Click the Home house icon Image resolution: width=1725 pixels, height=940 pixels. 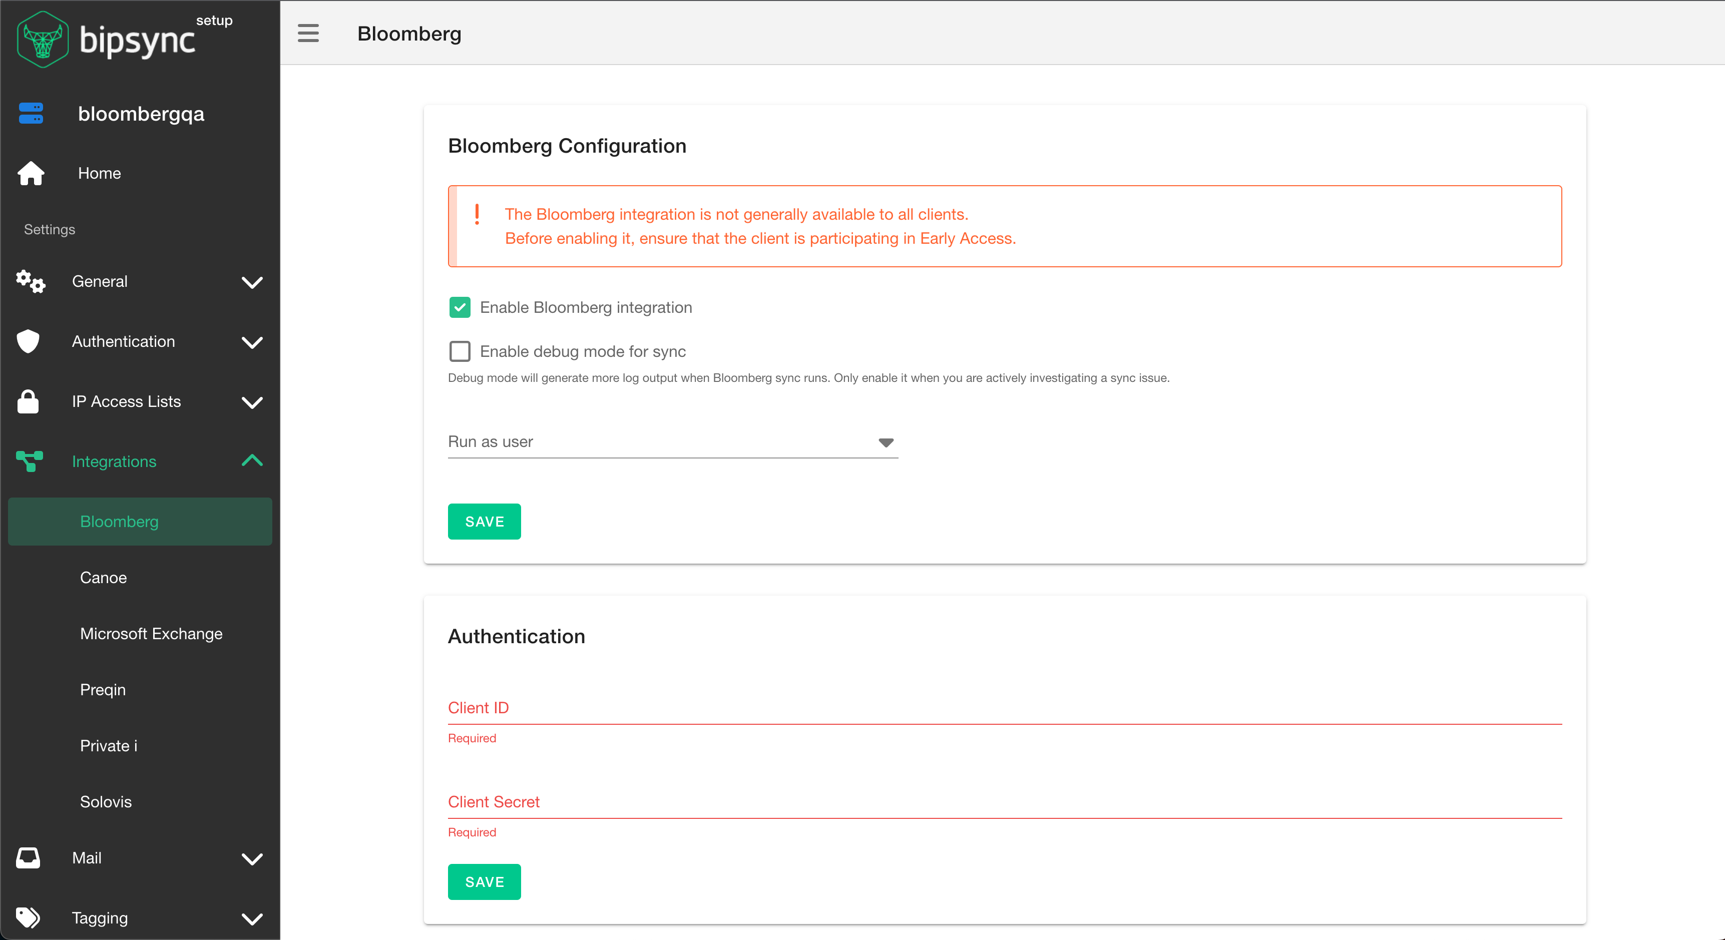tap(31, 173)
